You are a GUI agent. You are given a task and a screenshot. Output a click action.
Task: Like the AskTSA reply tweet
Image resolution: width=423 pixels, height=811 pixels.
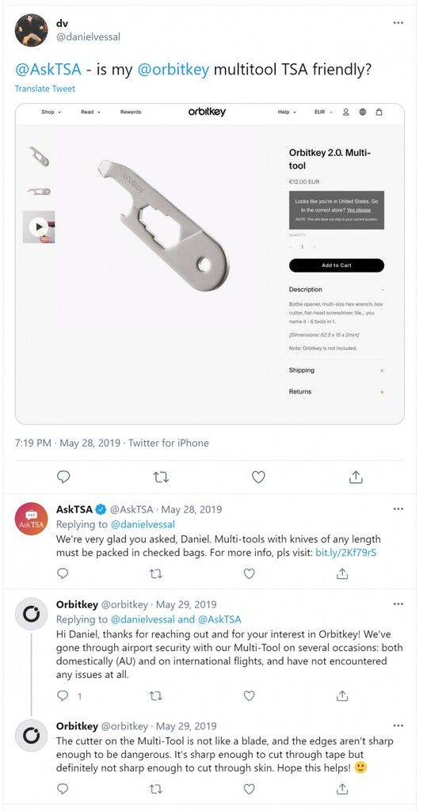click(x=250, y=573)
